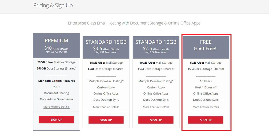Click '25GB /User Mailbox Storage' text
Screen dimensions: 269x139
(57, 62)
